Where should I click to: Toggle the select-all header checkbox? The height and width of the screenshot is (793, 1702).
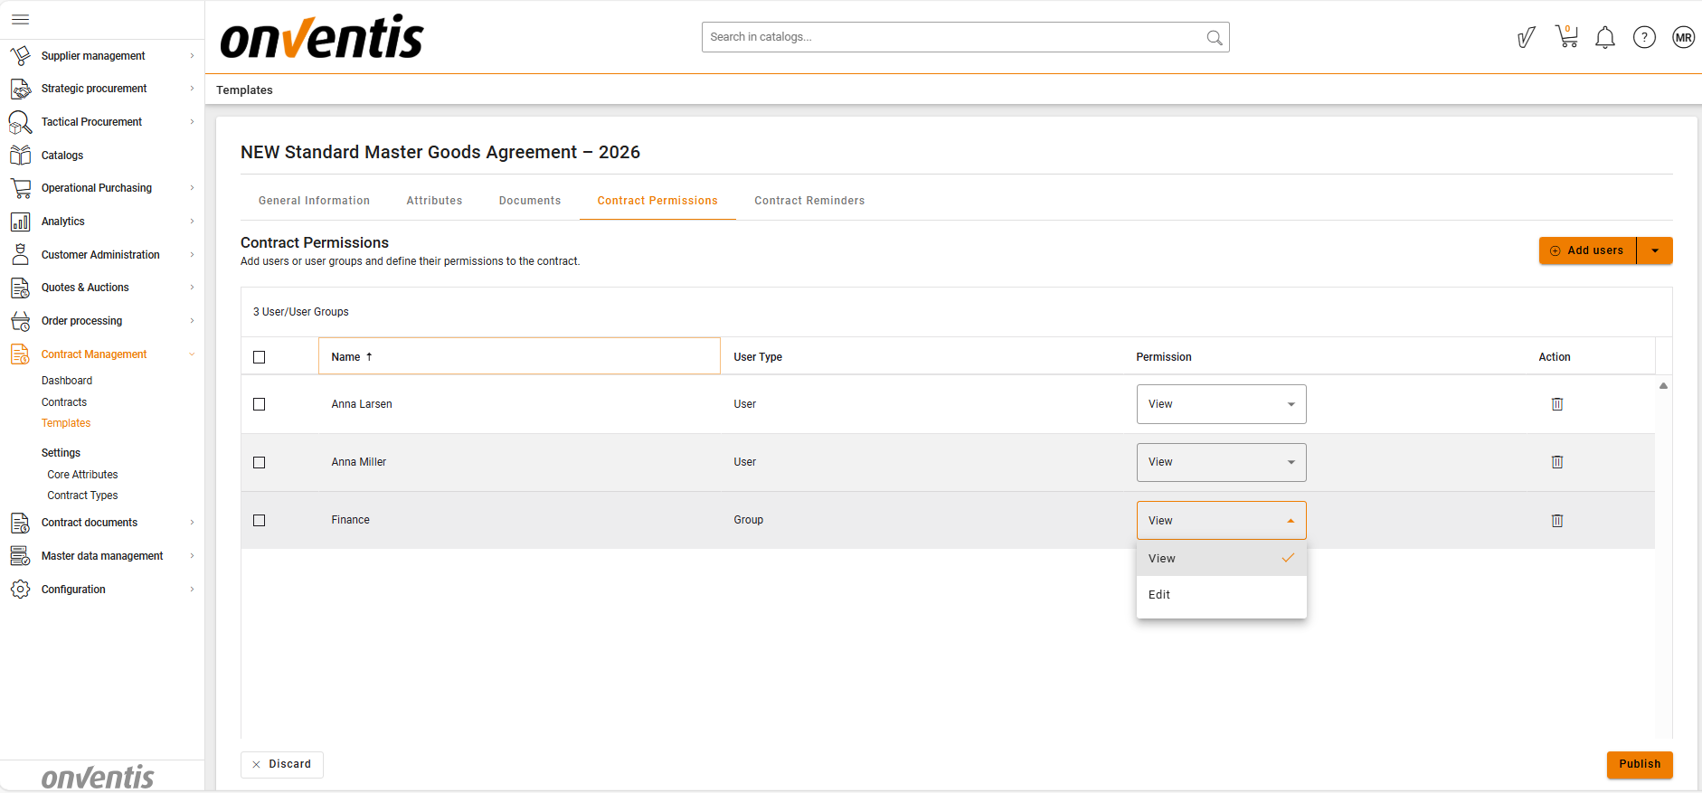[x=260, y=357]
